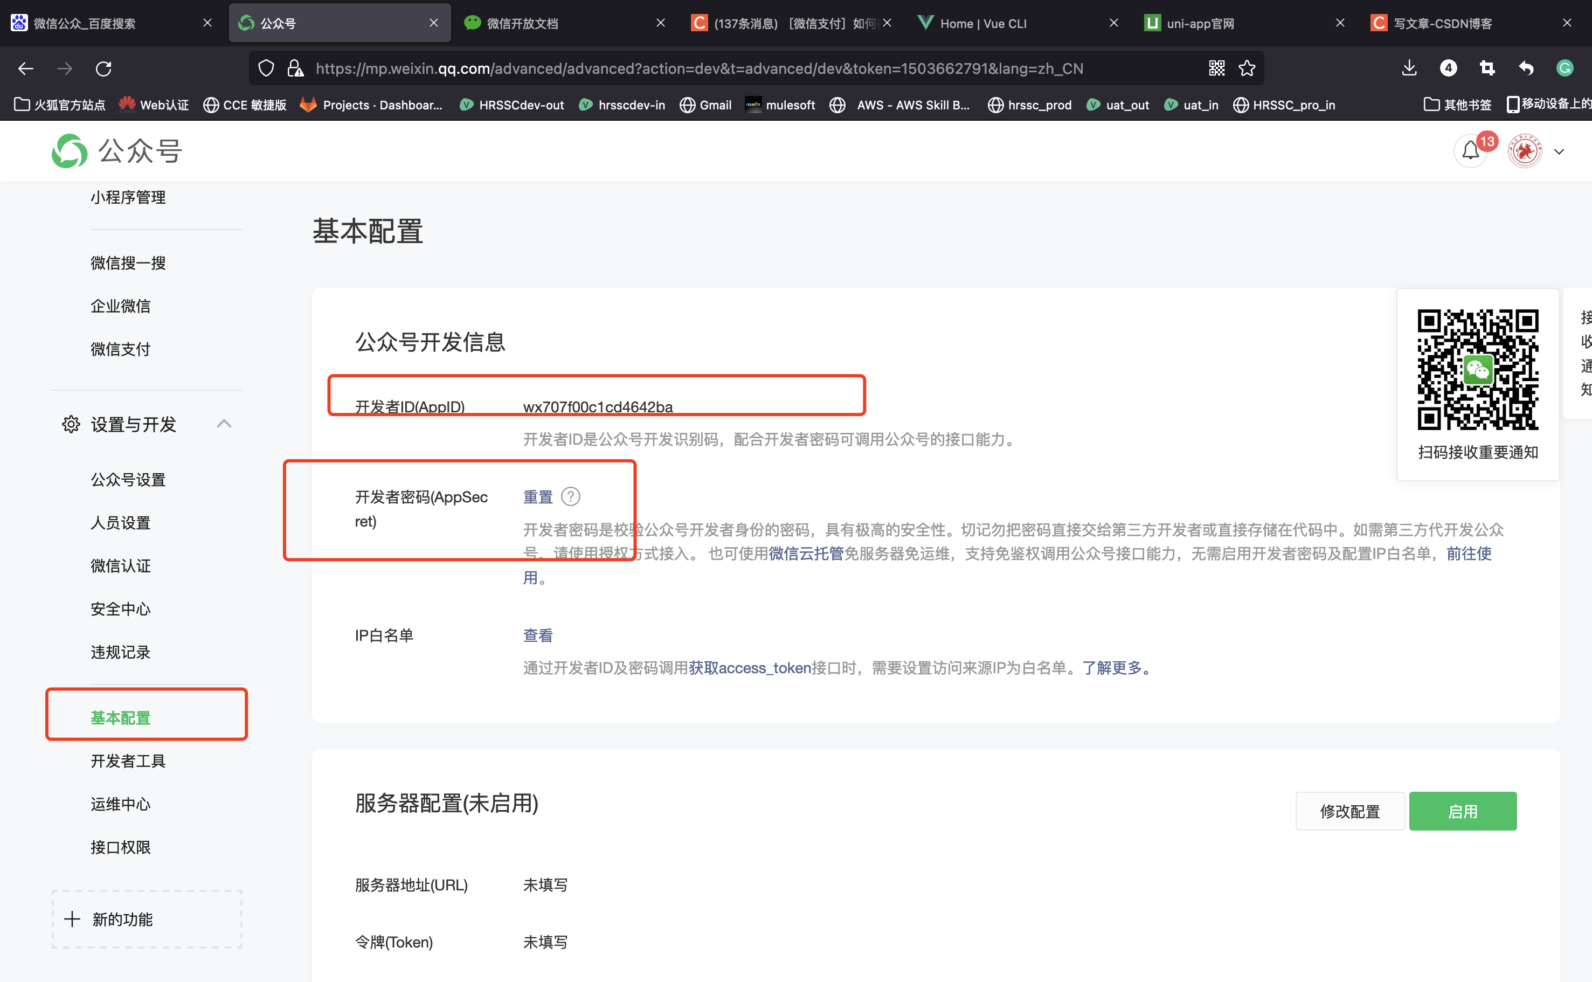Switch to the CSDN 微信支付 tab
Viewport: 1592px width, 982px height.
pos(792,23)
